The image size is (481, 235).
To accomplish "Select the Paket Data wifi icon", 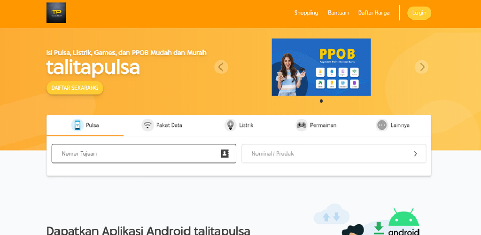I will click(147, 125).
